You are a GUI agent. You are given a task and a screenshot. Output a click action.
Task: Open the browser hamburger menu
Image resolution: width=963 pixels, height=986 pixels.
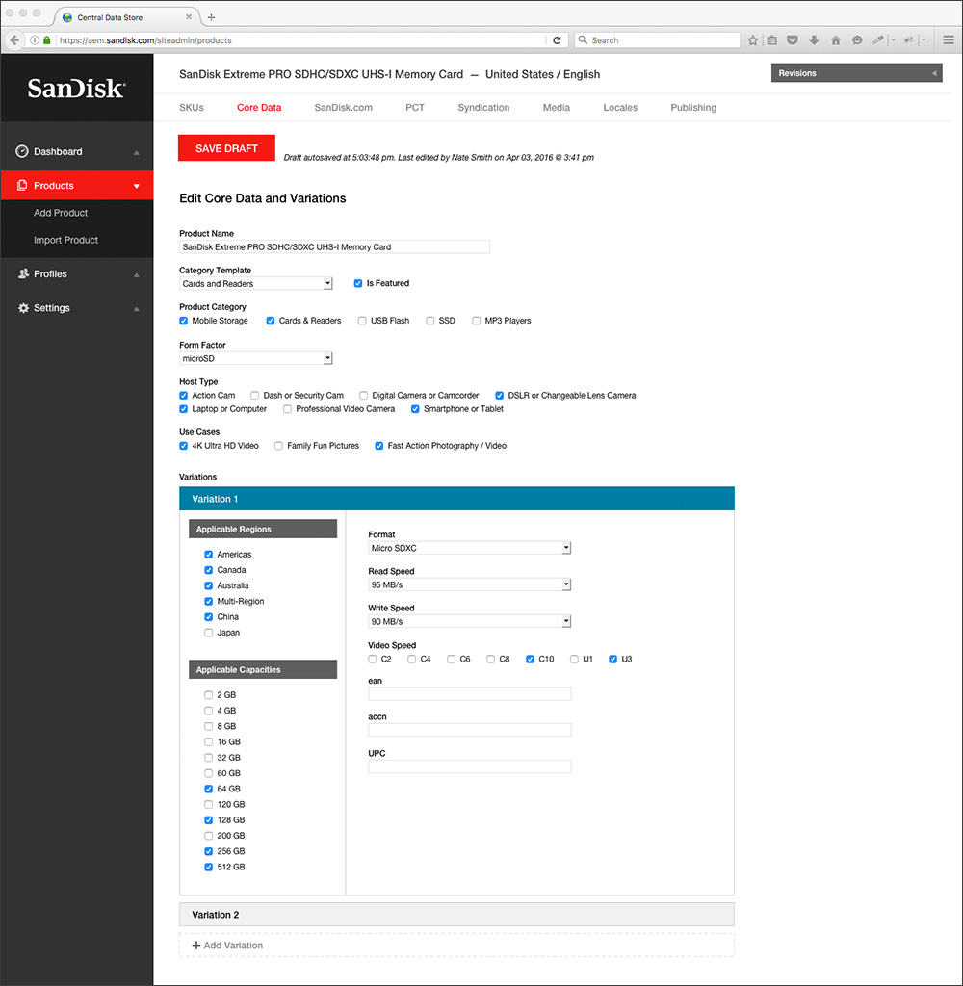pos(949,40)
